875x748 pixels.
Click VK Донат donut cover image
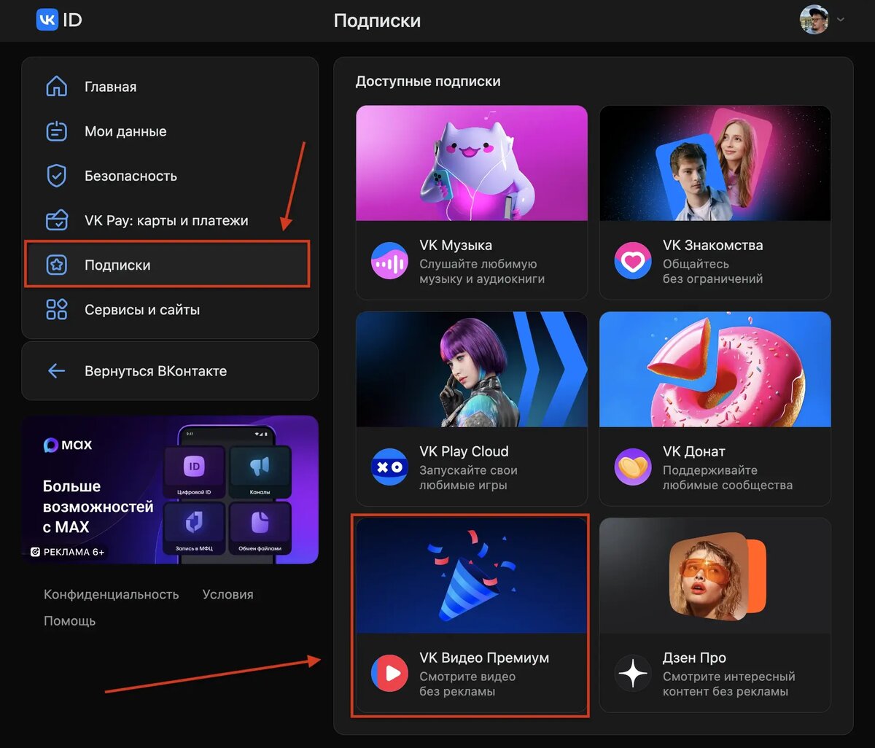pos(715,370)
